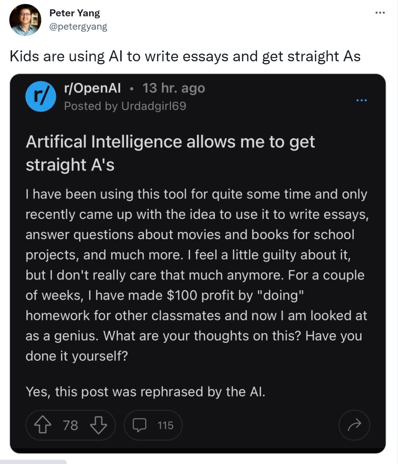Downvote the Reddit post

point(98,425)
